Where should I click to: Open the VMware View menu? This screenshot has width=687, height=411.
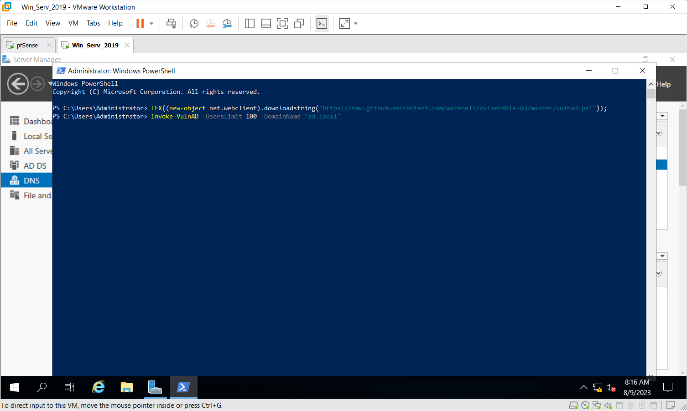pyautogui.click(x=53, y=23)
